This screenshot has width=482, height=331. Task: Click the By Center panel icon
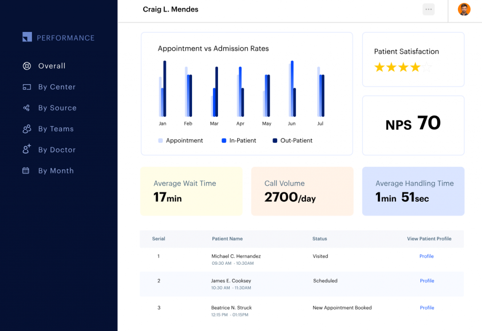pyautogui.click(x=27, y=87)
